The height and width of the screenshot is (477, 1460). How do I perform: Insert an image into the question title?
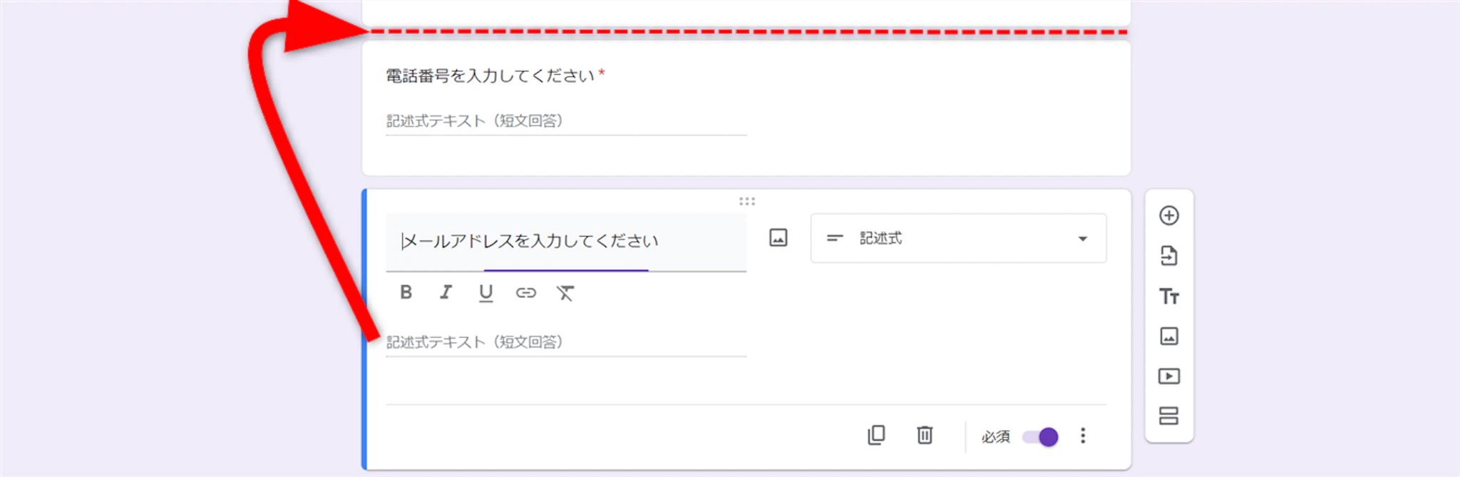[778, 238]
